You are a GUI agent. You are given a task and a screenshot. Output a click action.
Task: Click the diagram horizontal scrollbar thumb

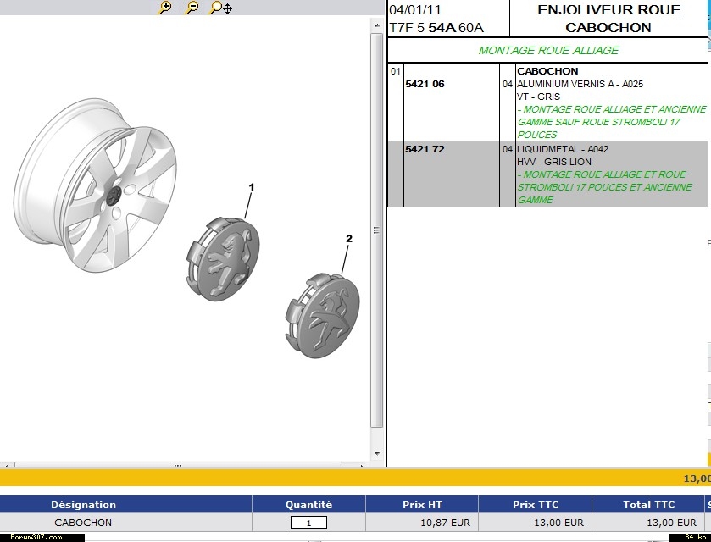click(x=178, y=466)
